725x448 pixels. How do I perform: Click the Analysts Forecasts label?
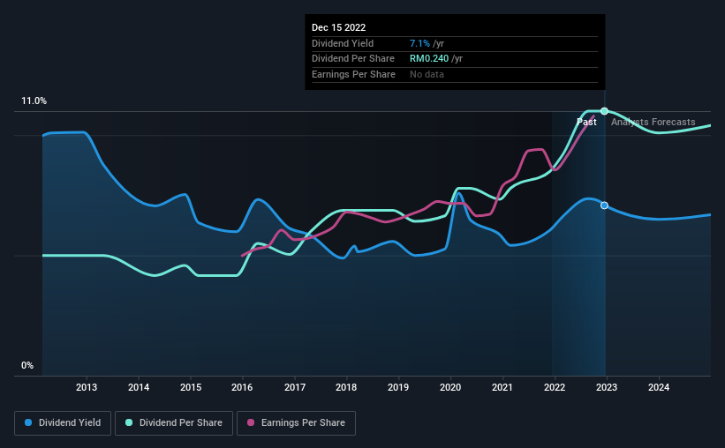[x=653, y=122]
